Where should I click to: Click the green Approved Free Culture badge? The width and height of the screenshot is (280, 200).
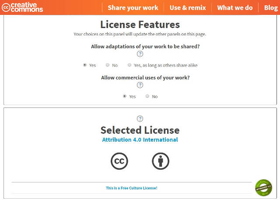click(x=263, y=188)
